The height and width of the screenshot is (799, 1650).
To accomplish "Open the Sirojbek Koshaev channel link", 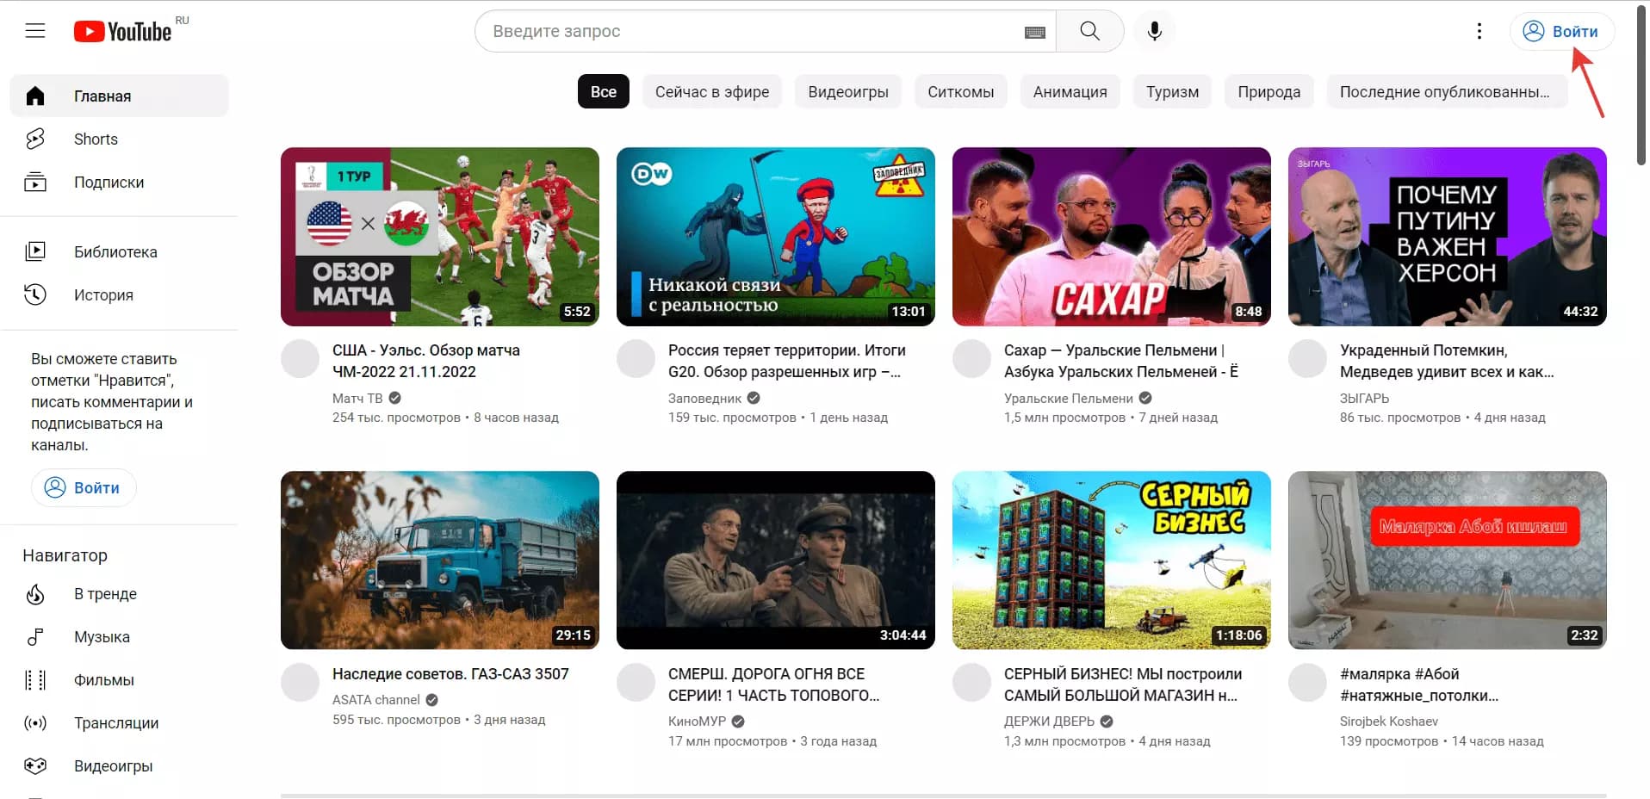I will [x=1389, y=722].
